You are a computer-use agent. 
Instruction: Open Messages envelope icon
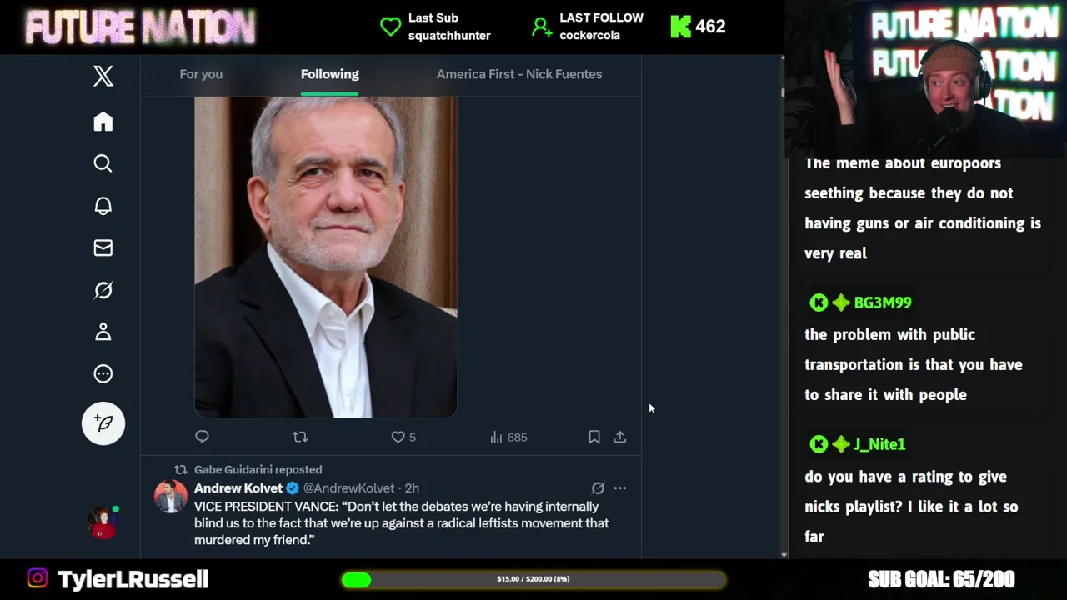point(103,247)
